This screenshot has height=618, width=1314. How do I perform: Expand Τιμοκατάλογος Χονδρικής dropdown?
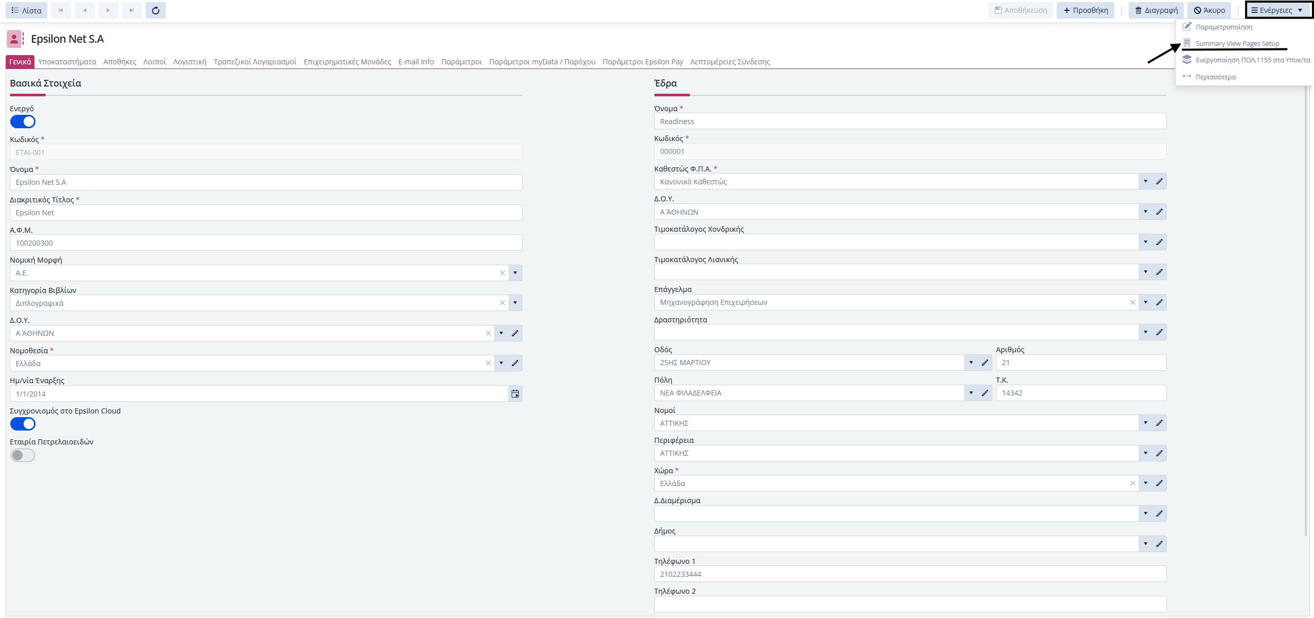coord(1145,242)
